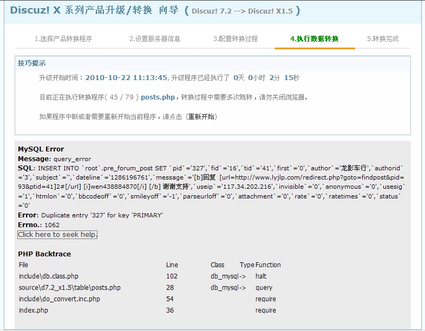
Task: Click the Function column header
Action: (x=268, y=265)
